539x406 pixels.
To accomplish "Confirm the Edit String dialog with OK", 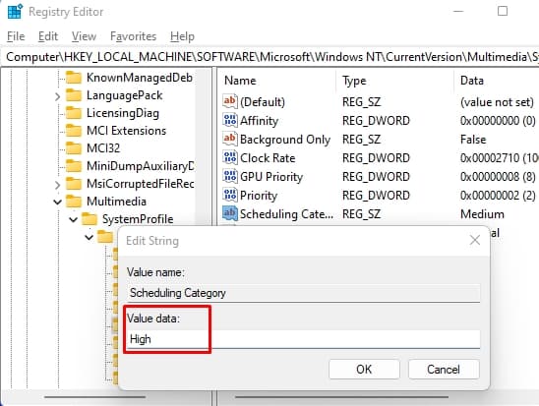I will coord(364,370).
